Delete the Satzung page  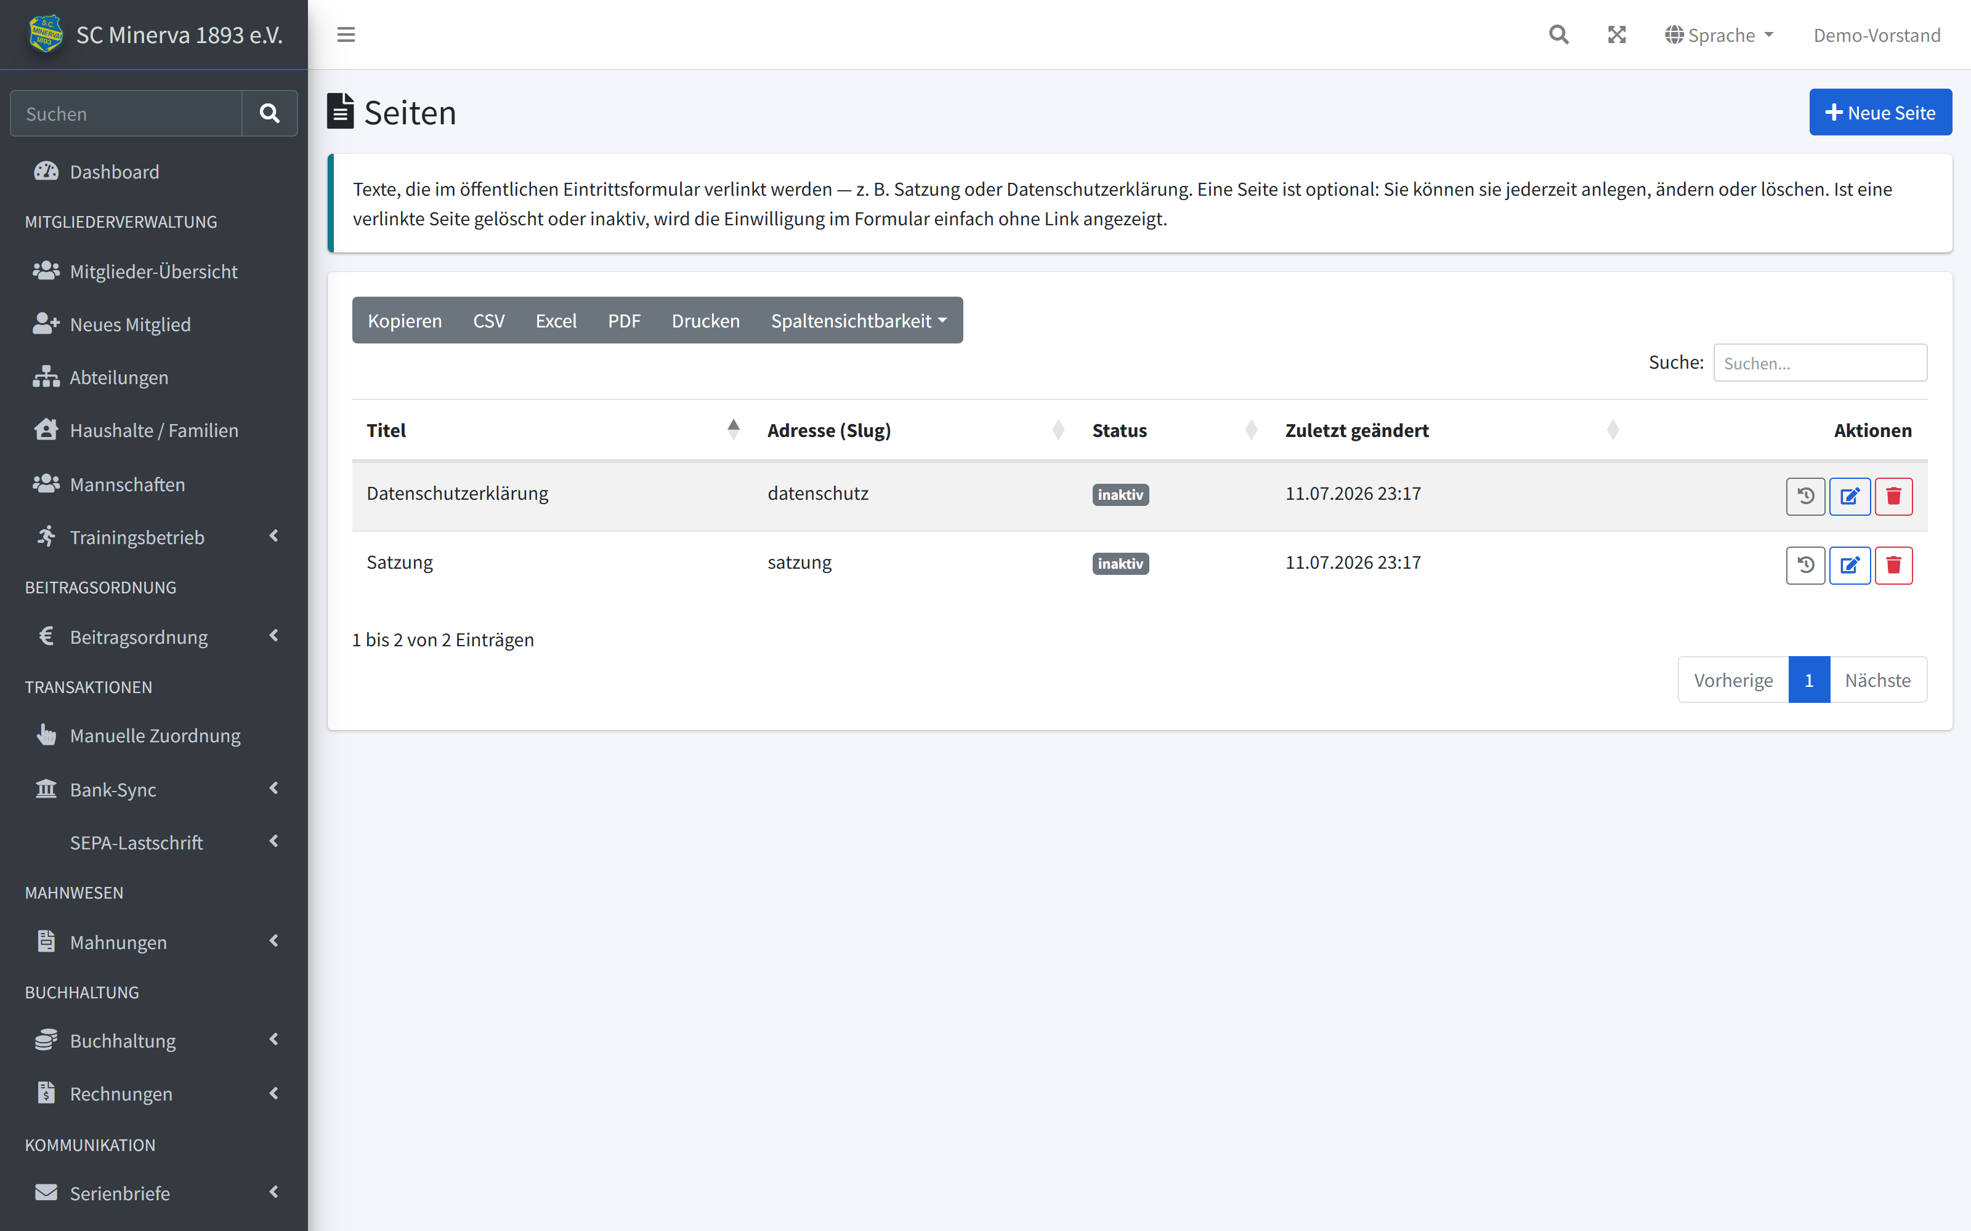pos(1893,565)
